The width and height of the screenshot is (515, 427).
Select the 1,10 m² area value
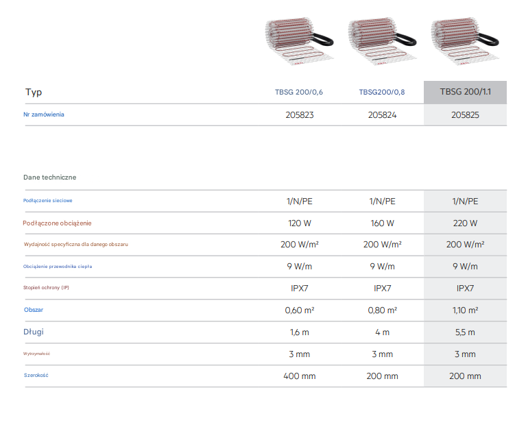click(465, 310)
